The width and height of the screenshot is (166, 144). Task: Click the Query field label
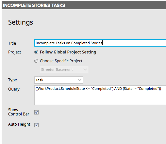point(14,89)
